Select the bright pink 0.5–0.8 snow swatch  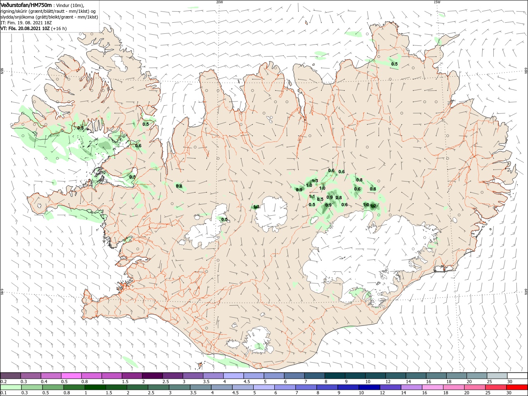pyautogui.click(x=71, y=376)
